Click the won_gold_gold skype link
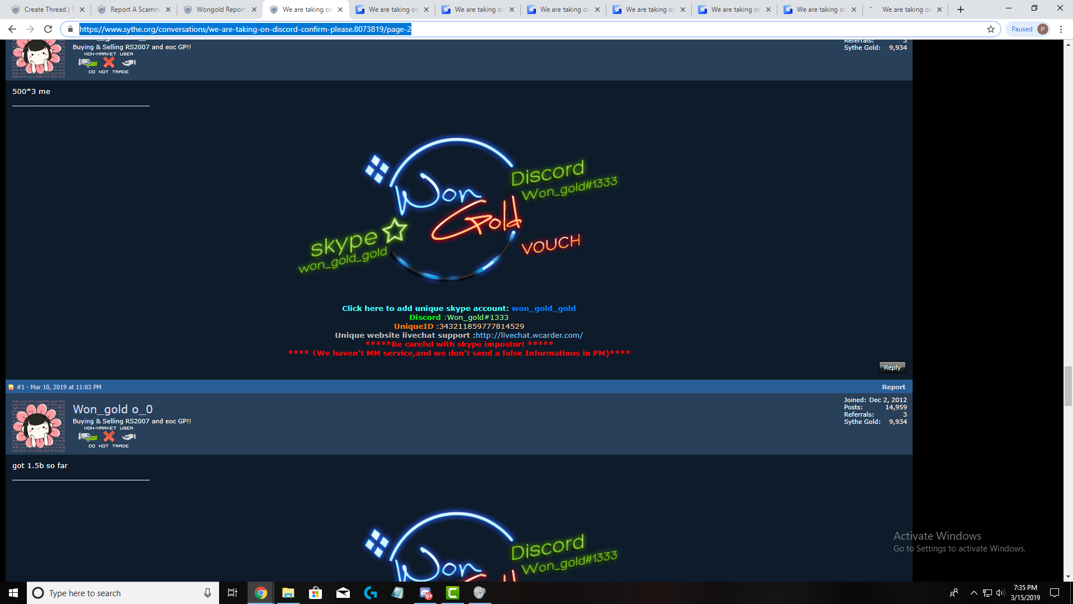 [543, 308]
